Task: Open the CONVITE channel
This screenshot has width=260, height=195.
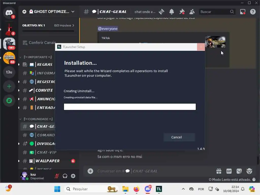Action: pyautogui.click(x=38, y=90)
